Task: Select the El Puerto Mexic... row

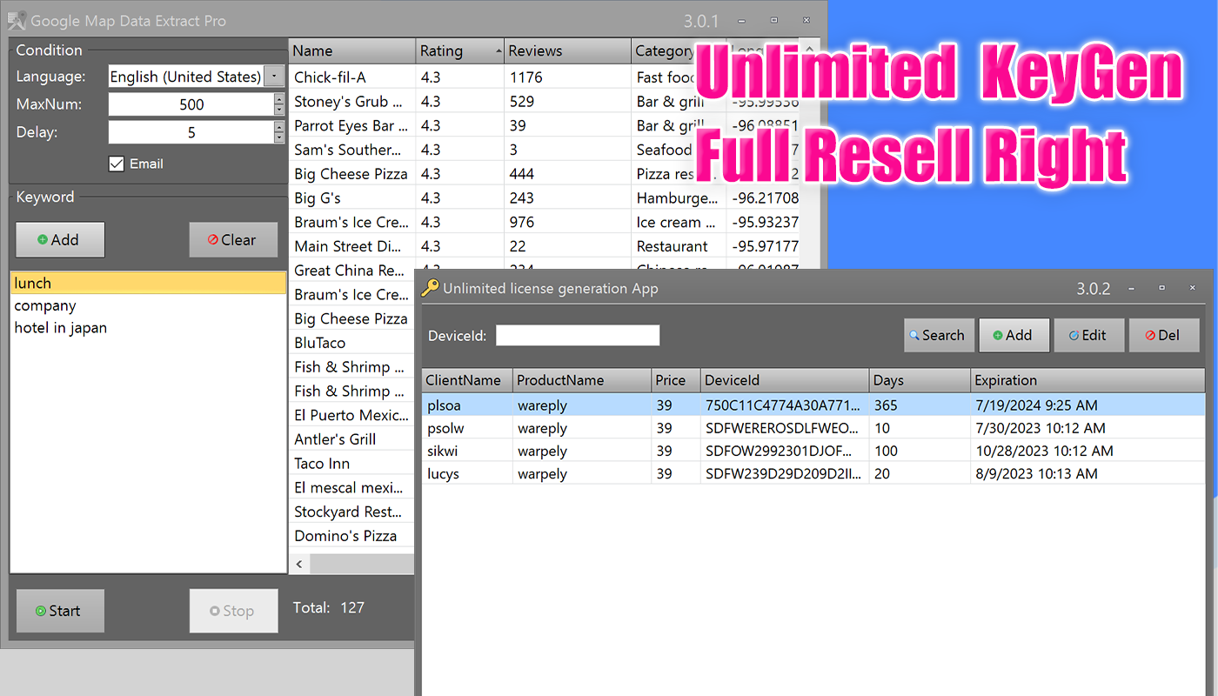Action: point(351,415)
